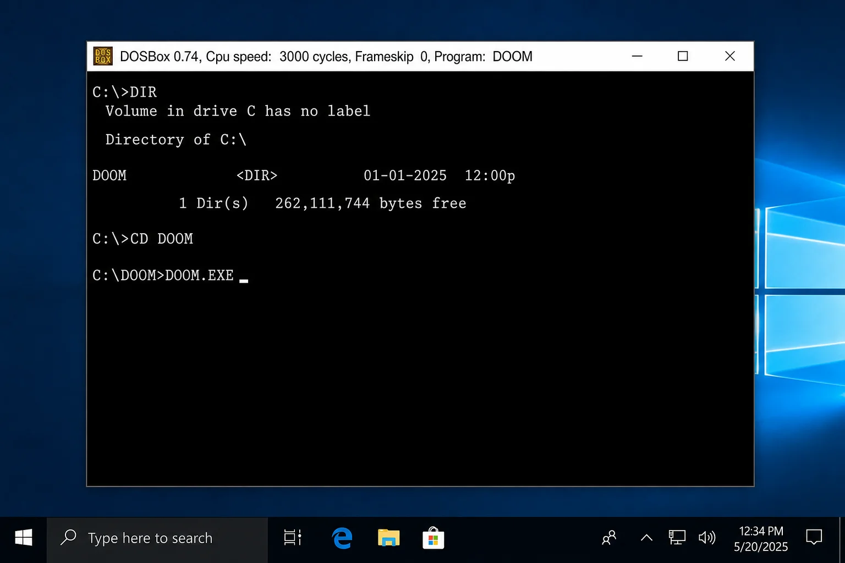
Task: Expand hidden system tray icons chevron
Action: click(x=647, y=538)
